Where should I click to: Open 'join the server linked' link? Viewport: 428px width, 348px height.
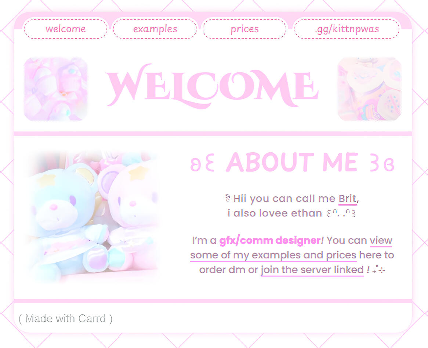point(312,270)
